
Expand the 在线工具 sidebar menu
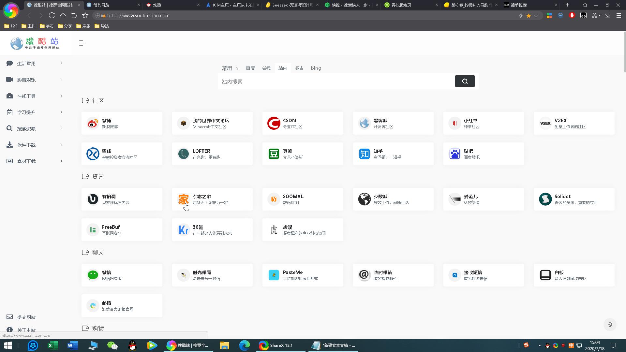[x=34, y=96]
